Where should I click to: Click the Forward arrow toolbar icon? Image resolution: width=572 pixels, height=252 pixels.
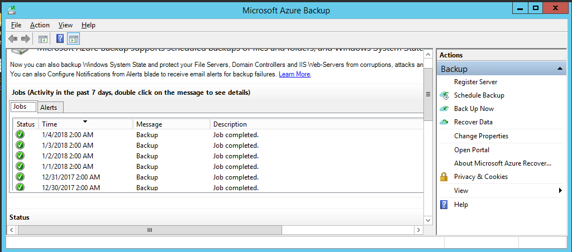coord(26,38)
